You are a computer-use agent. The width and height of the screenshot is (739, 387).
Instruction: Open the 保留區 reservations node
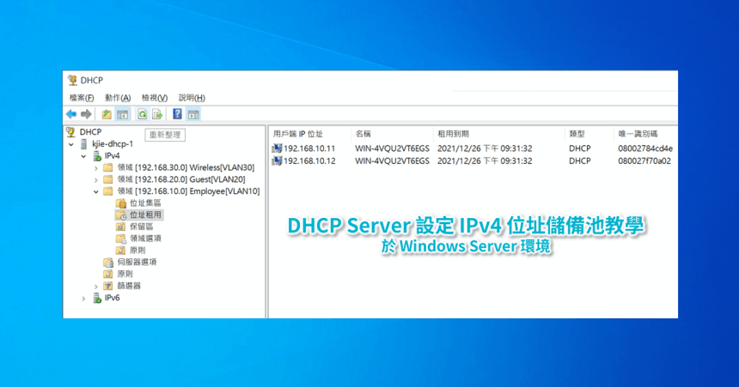[142, 227]
